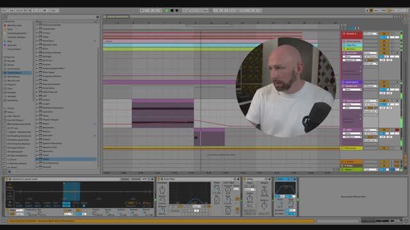Open the Controls tab in the sampler device
410x230 pixels.
click(x=135, y=179)
